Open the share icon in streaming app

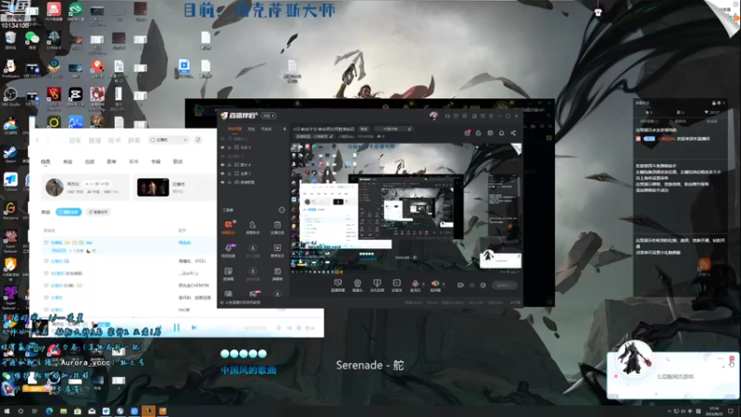click(513, 133)
